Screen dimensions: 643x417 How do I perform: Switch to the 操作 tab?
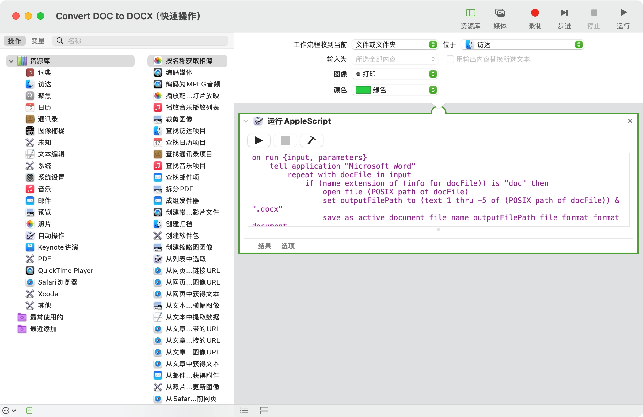[x=14, y=40]
